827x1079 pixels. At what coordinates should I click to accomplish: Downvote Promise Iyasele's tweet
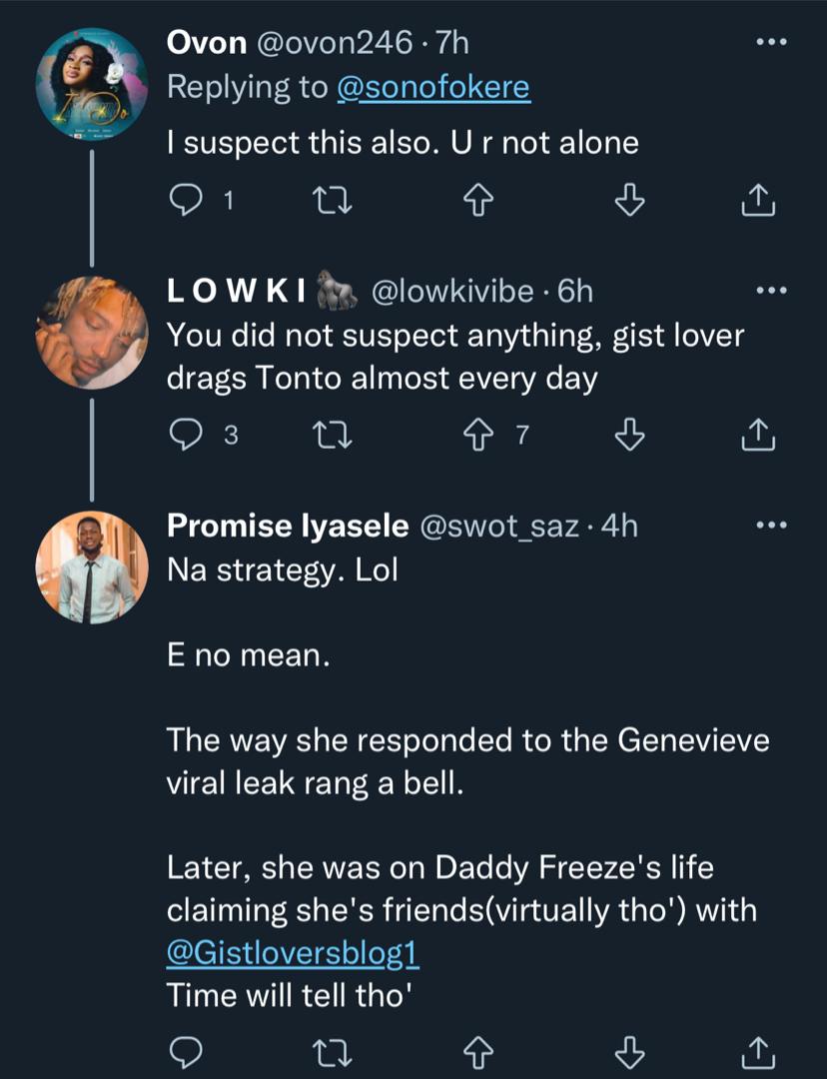coord(627,1052)
